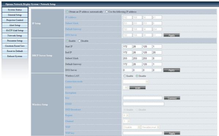Enable Wireless LAN radio button
219x136 pixels.
tap(125, 76)
